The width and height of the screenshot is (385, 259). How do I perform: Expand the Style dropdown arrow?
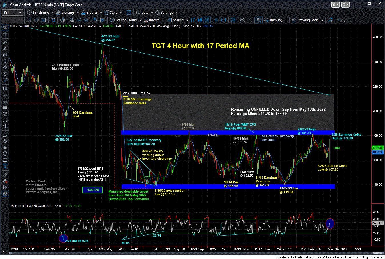coord(121,13)
